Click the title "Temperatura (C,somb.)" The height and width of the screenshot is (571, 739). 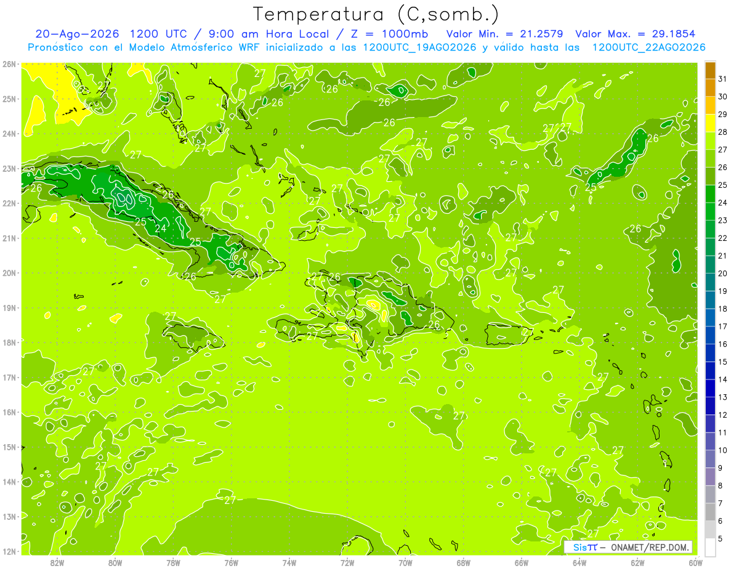click(x=376, y=15)
